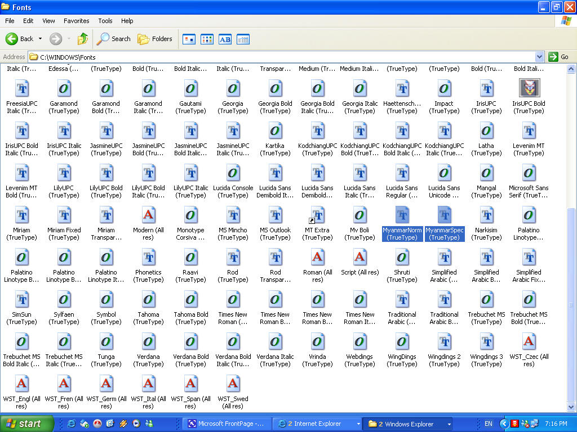Viewport: 577px width, 432px height.
Task: Select the WST_Swed font icon
Action: [x=233, y=384]
